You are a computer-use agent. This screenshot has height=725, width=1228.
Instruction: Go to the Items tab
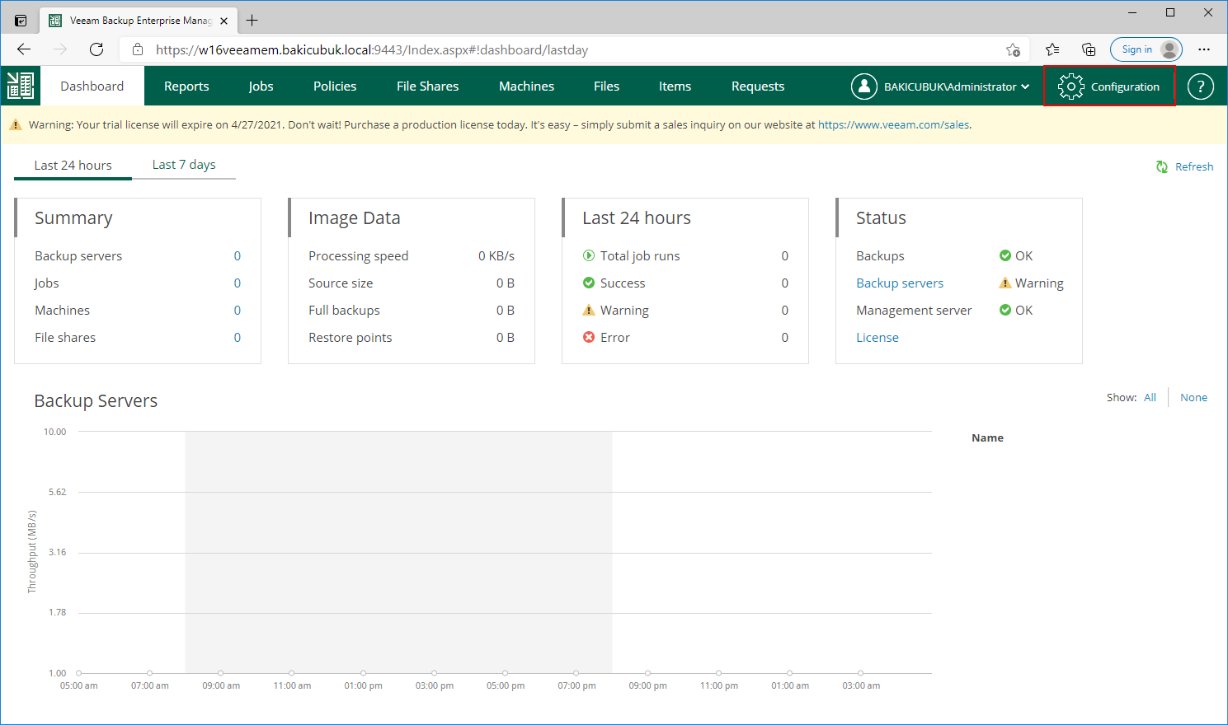point(675,86)
